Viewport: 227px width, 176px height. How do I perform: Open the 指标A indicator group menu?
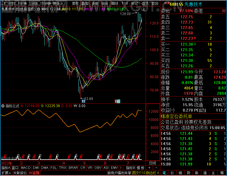6,168
